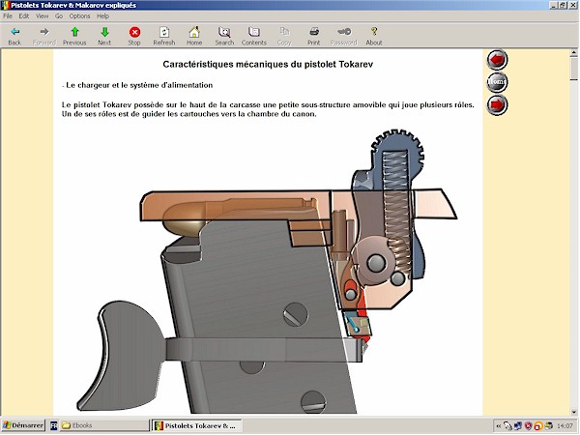The width and height of the screenshot is (580, 435).
Task: Click the Tokarev cutaway illustration
Action: coord(268,272)
